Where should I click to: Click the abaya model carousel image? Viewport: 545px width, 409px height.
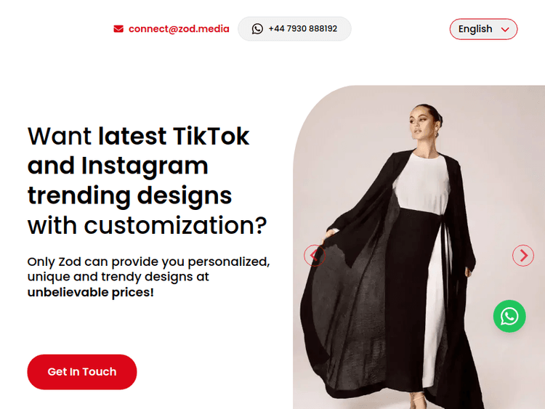coord(419,247)
